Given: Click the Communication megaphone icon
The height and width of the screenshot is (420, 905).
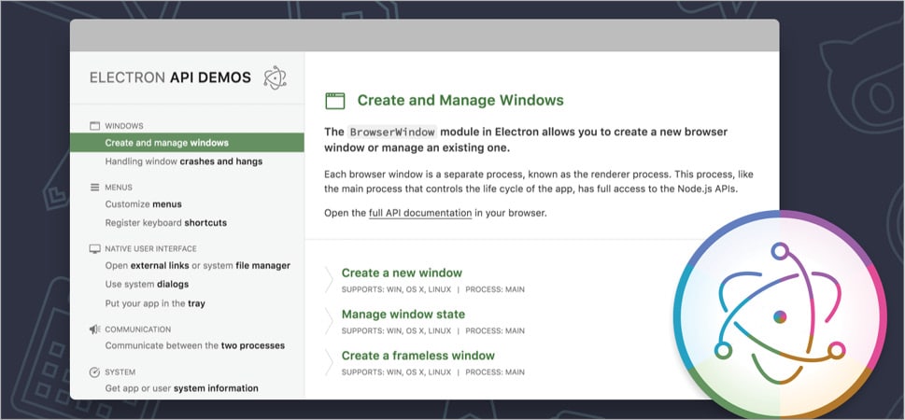Looking at the screenshot, I should (94, 329).
